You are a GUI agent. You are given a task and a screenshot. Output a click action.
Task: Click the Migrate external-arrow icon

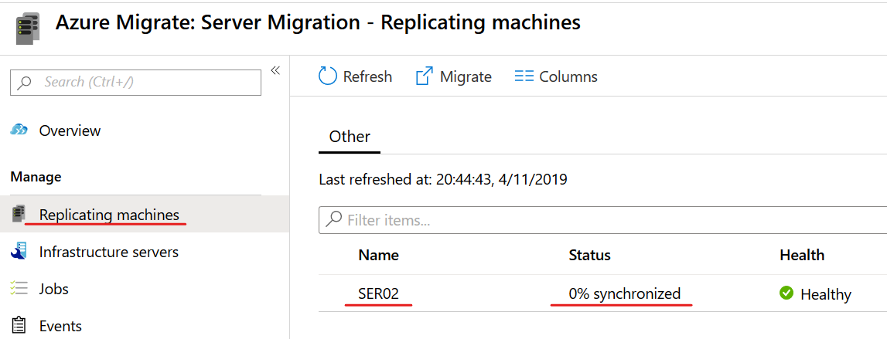pos(425,76)
